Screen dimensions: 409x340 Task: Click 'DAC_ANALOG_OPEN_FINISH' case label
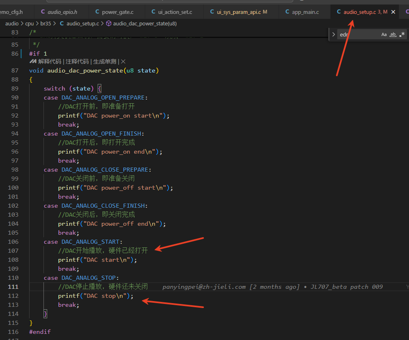[x=101, y=134]
